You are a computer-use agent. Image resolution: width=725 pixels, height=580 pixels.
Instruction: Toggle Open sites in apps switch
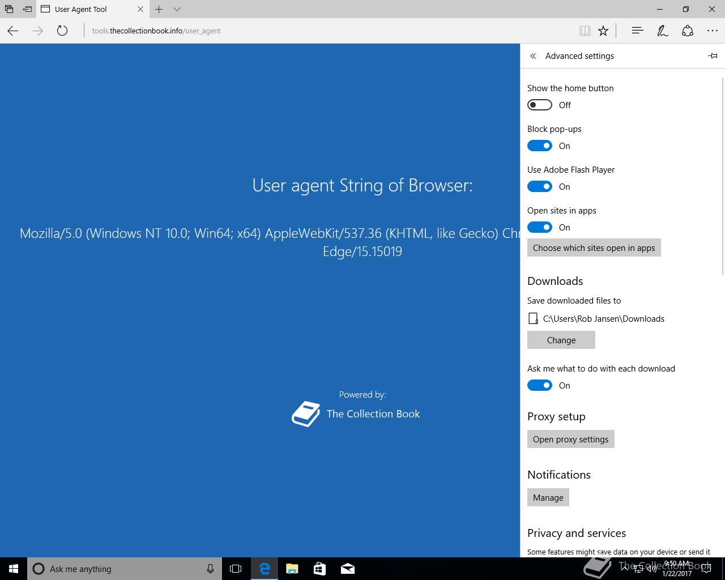click(x=540, y=227)
